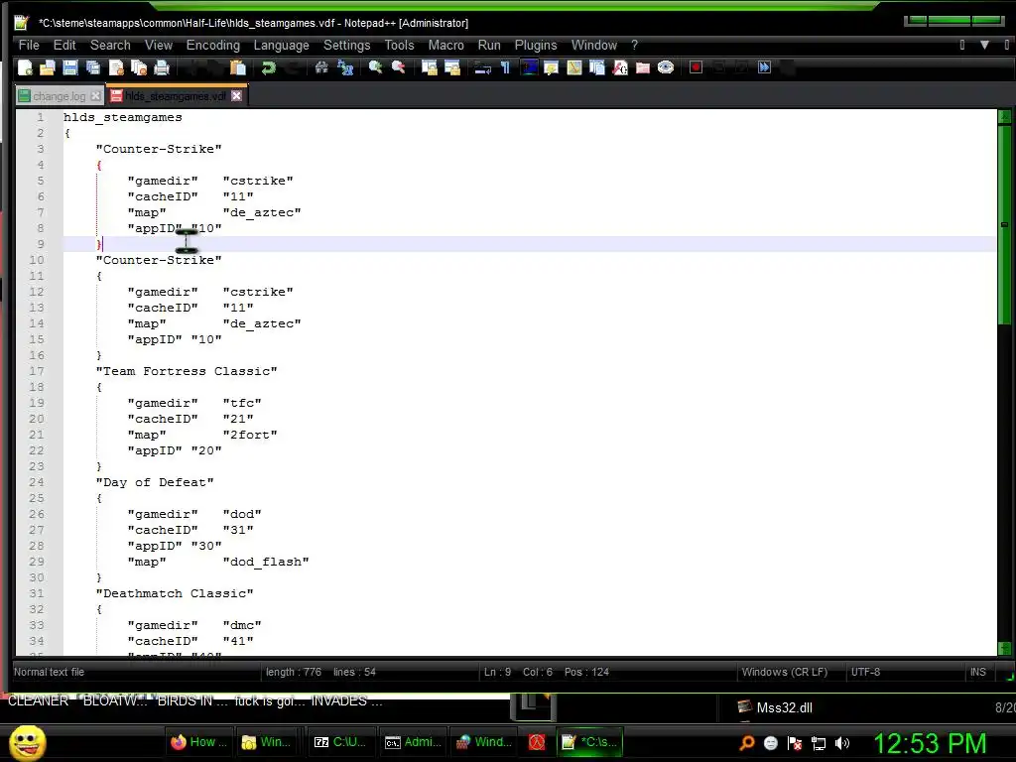The height and width of the screenshot is (762, 1016).
Task: Open the Tools menu
Action: tap(399, 45)
